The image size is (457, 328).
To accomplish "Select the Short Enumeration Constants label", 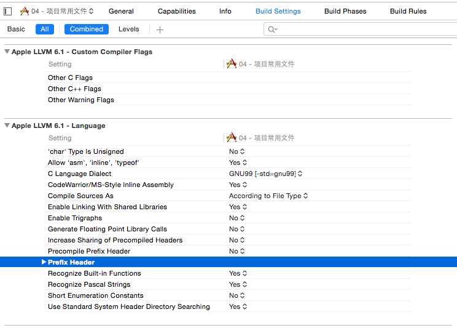I will (x=96, y=295).
